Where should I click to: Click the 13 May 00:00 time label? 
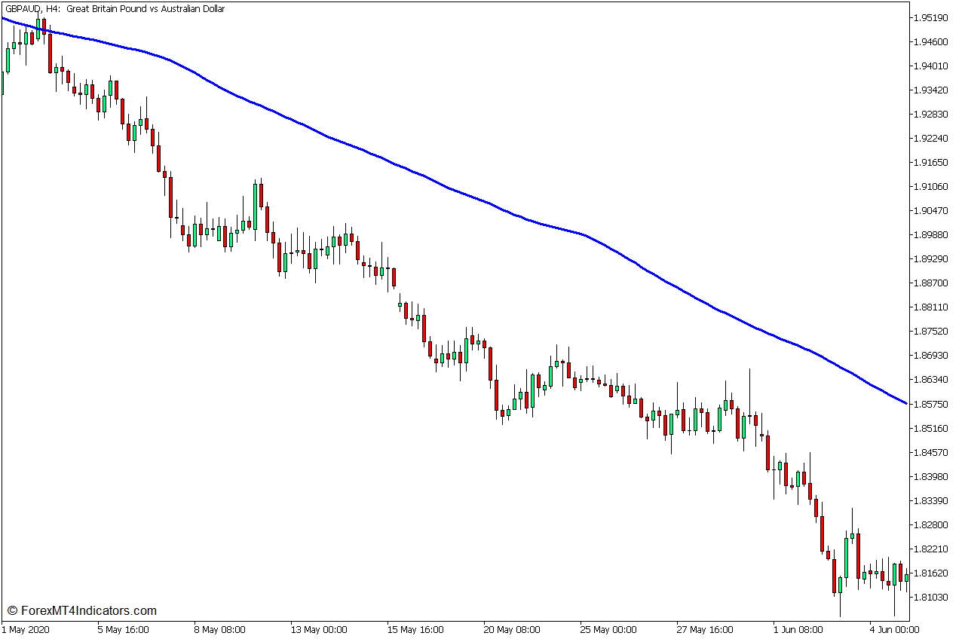320,630
